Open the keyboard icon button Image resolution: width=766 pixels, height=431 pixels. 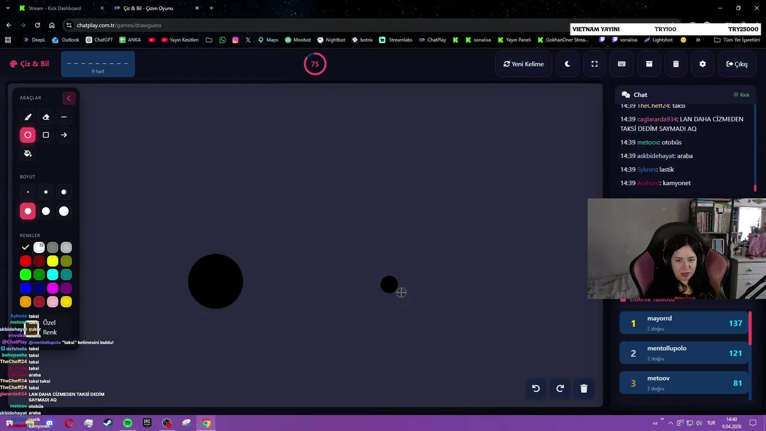[622, 64]
